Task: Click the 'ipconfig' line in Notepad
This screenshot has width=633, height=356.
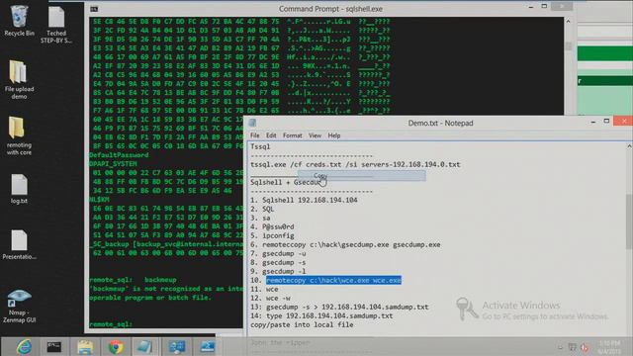Action: click(x=272, y=235)
